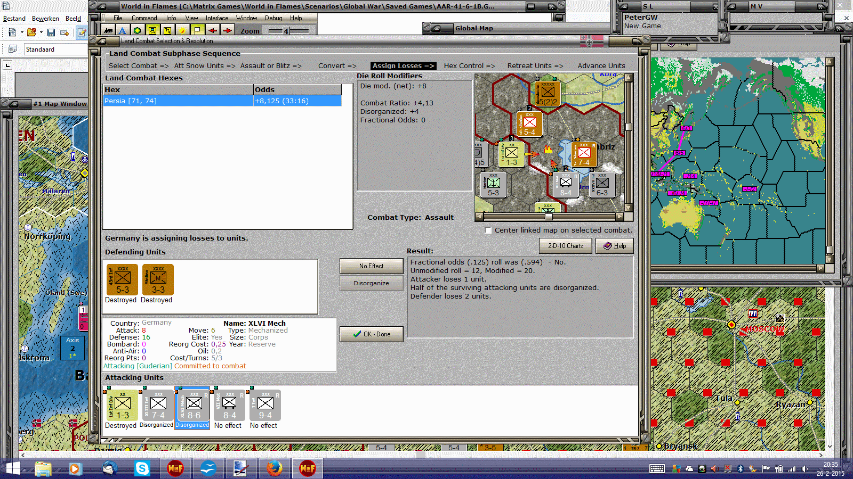853x479 pixels.
Task: Click the Disorganize button
Action: (x=371, y=283)
